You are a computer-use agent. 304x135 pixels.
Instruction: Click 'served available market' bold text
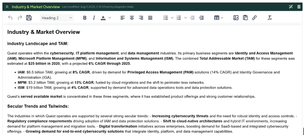(41, 96)
